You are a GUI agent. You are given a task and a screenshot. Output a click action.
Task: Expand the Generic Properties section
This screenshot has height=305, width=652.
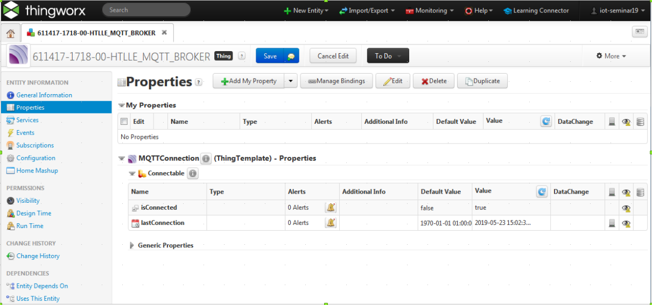132,245
